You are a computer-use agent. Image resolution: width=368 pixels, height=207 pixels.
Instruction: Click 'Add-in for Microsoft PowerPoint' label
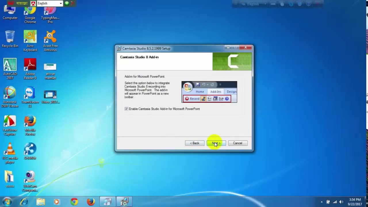[x=144, y=76]
